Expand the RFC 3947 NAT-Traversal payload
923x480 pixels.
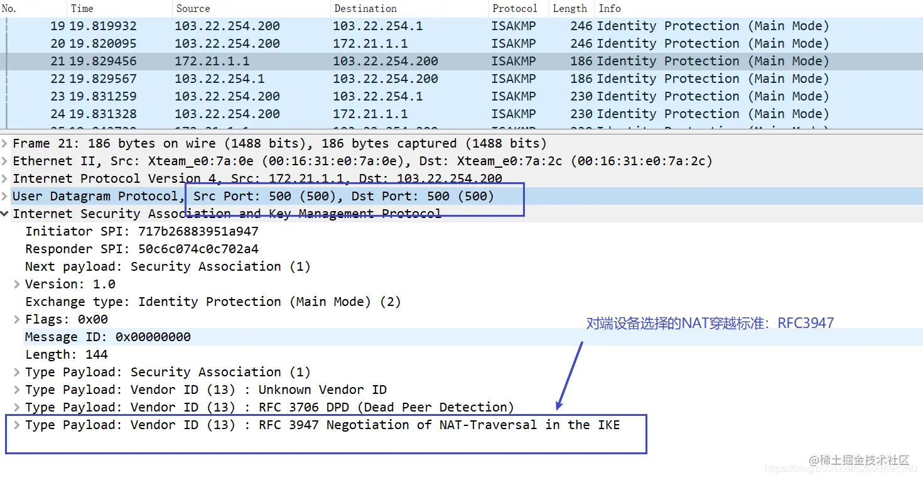click(x=18, y=425)
